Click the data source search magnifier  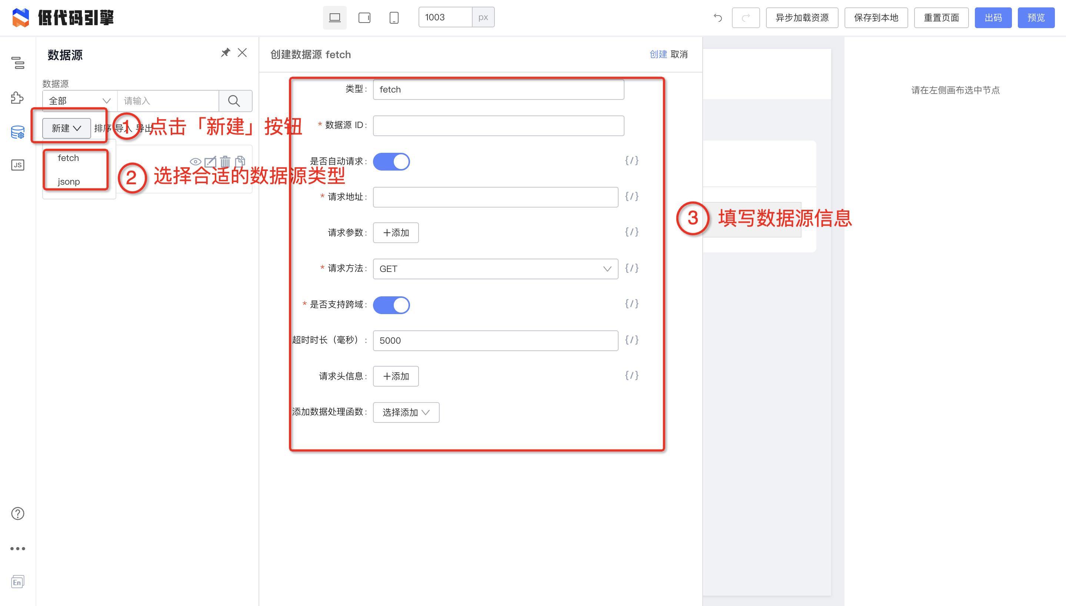pos(234,101)
